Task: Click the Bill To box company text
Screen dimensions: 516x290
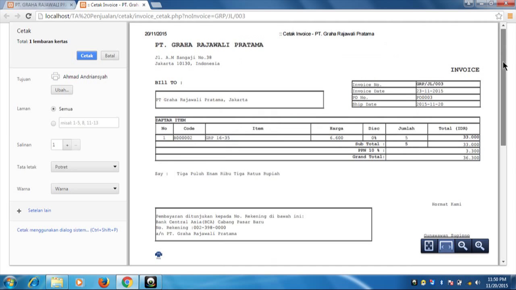Action: click(x=202, y=99)
